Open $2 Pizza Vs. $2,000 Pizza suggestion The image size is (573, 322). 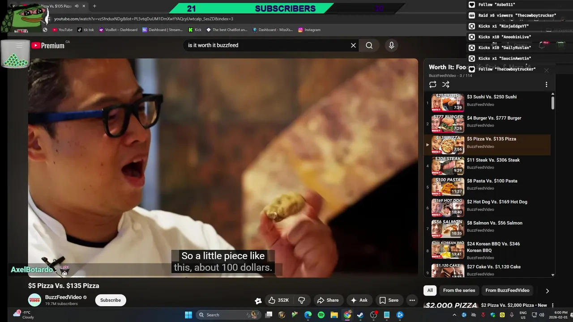tap(514, 305)
